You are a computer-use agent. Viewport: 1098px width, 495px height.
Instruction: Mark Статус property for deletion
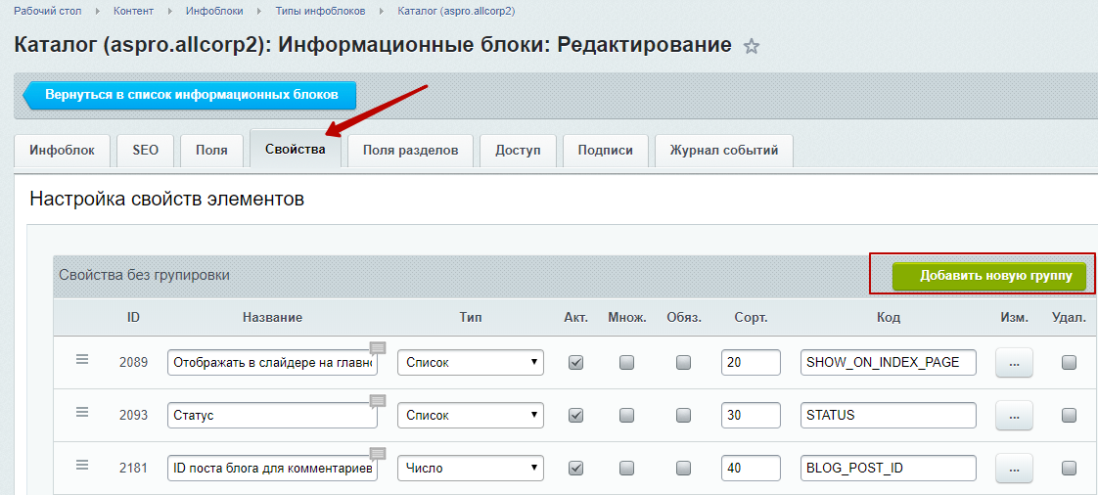click(x=1069, y=415)
